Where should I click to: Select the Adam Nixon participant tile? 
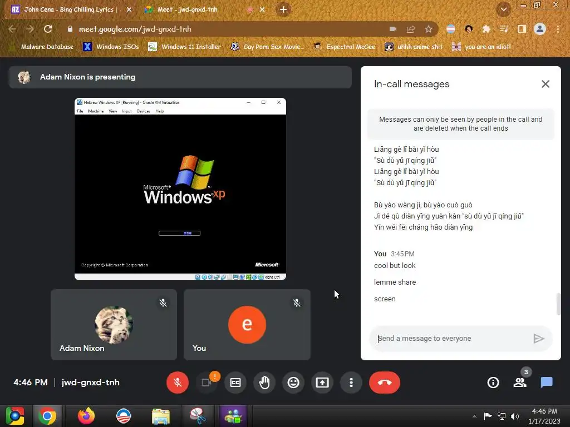[114, 325]
